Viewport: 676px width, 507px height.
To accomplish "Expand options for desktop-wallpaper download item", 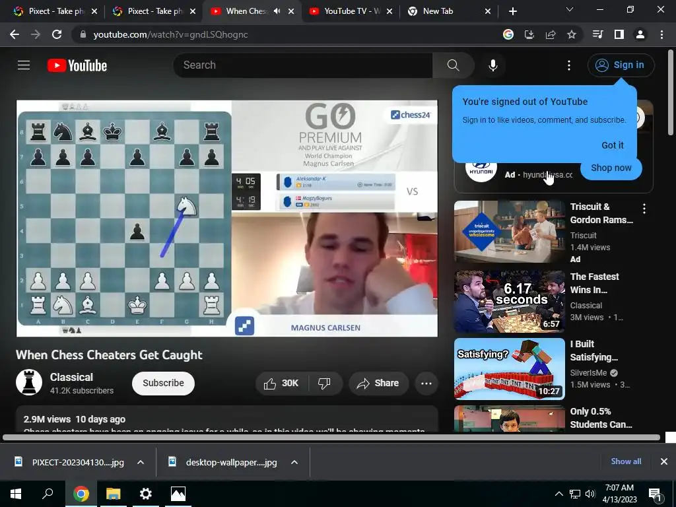I will coord(294,462).
